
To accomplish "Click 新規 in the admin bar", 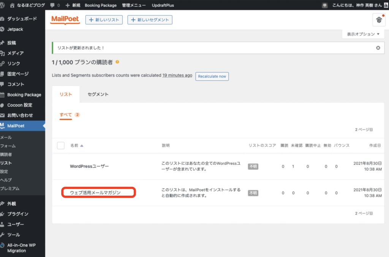I will [x=73, y=5].
